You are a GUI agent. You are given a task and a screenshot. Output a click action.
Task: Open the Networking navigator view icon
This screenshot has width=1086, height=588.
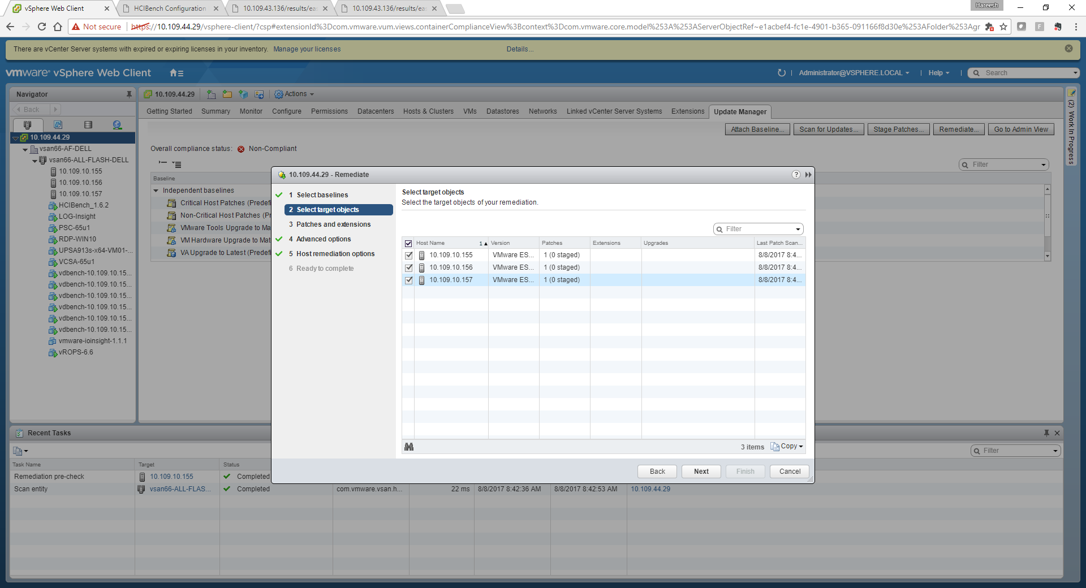(117, 125)
